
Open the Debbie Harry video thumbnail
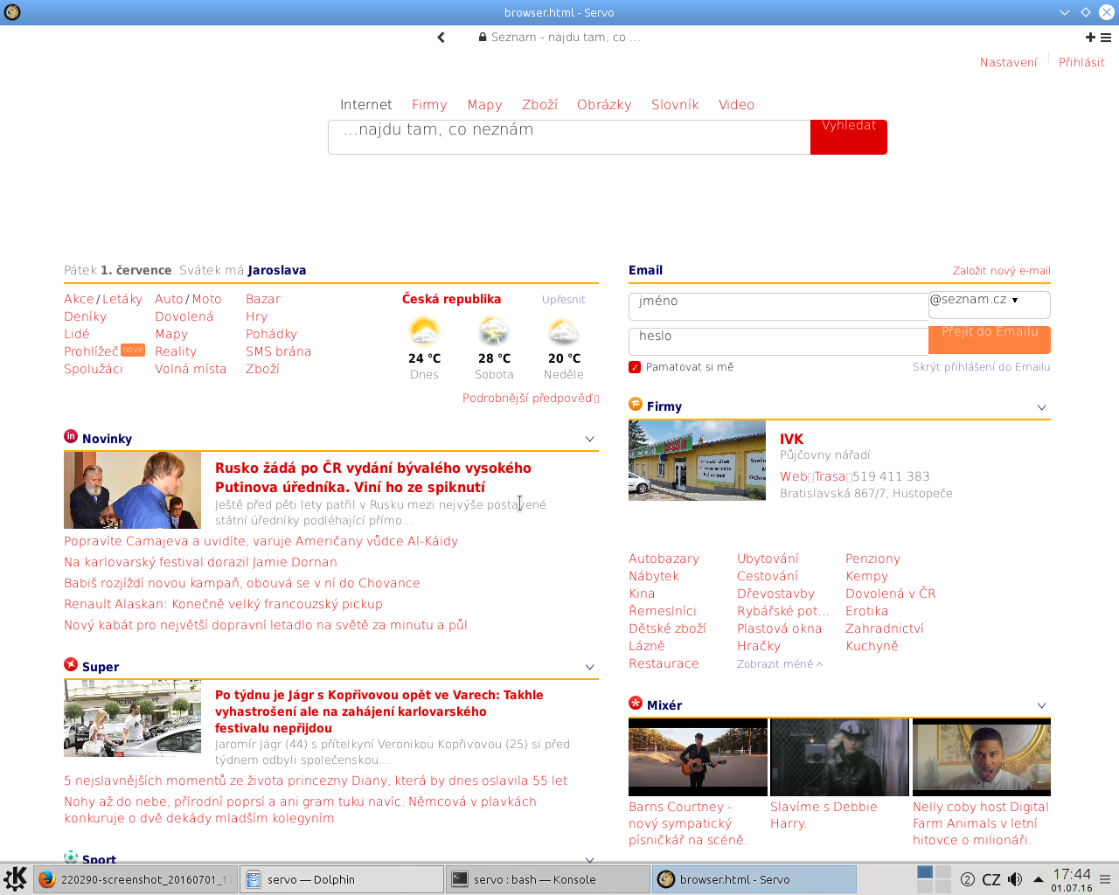click(839, 757)
